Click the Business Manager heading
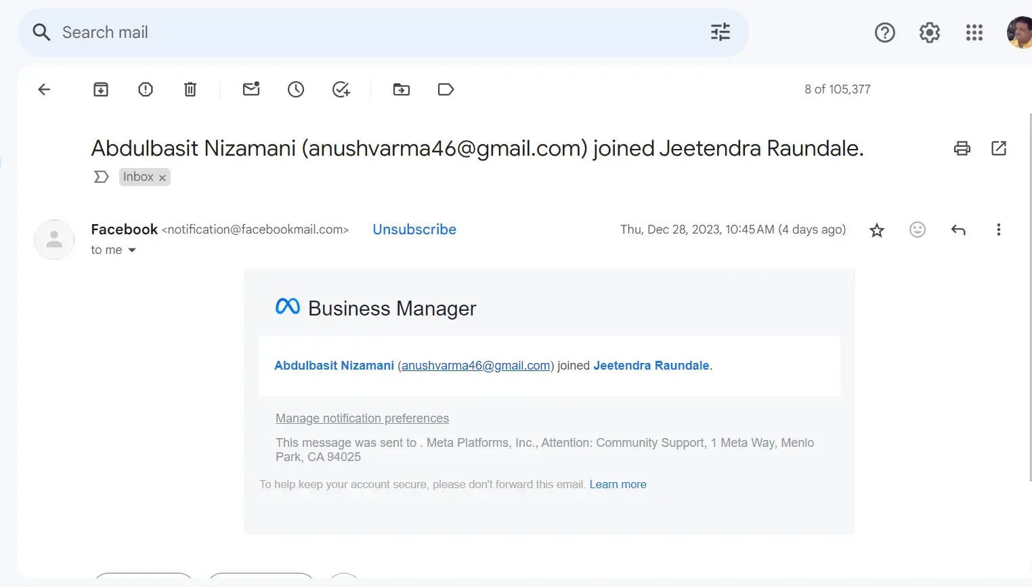Viewport: 1032px width, 587px height. coord(392,309)
